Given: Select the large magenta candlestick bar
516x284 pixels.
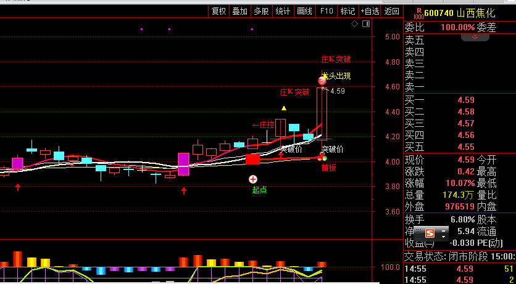Looking at the screenshot, I should pos(183,164).
